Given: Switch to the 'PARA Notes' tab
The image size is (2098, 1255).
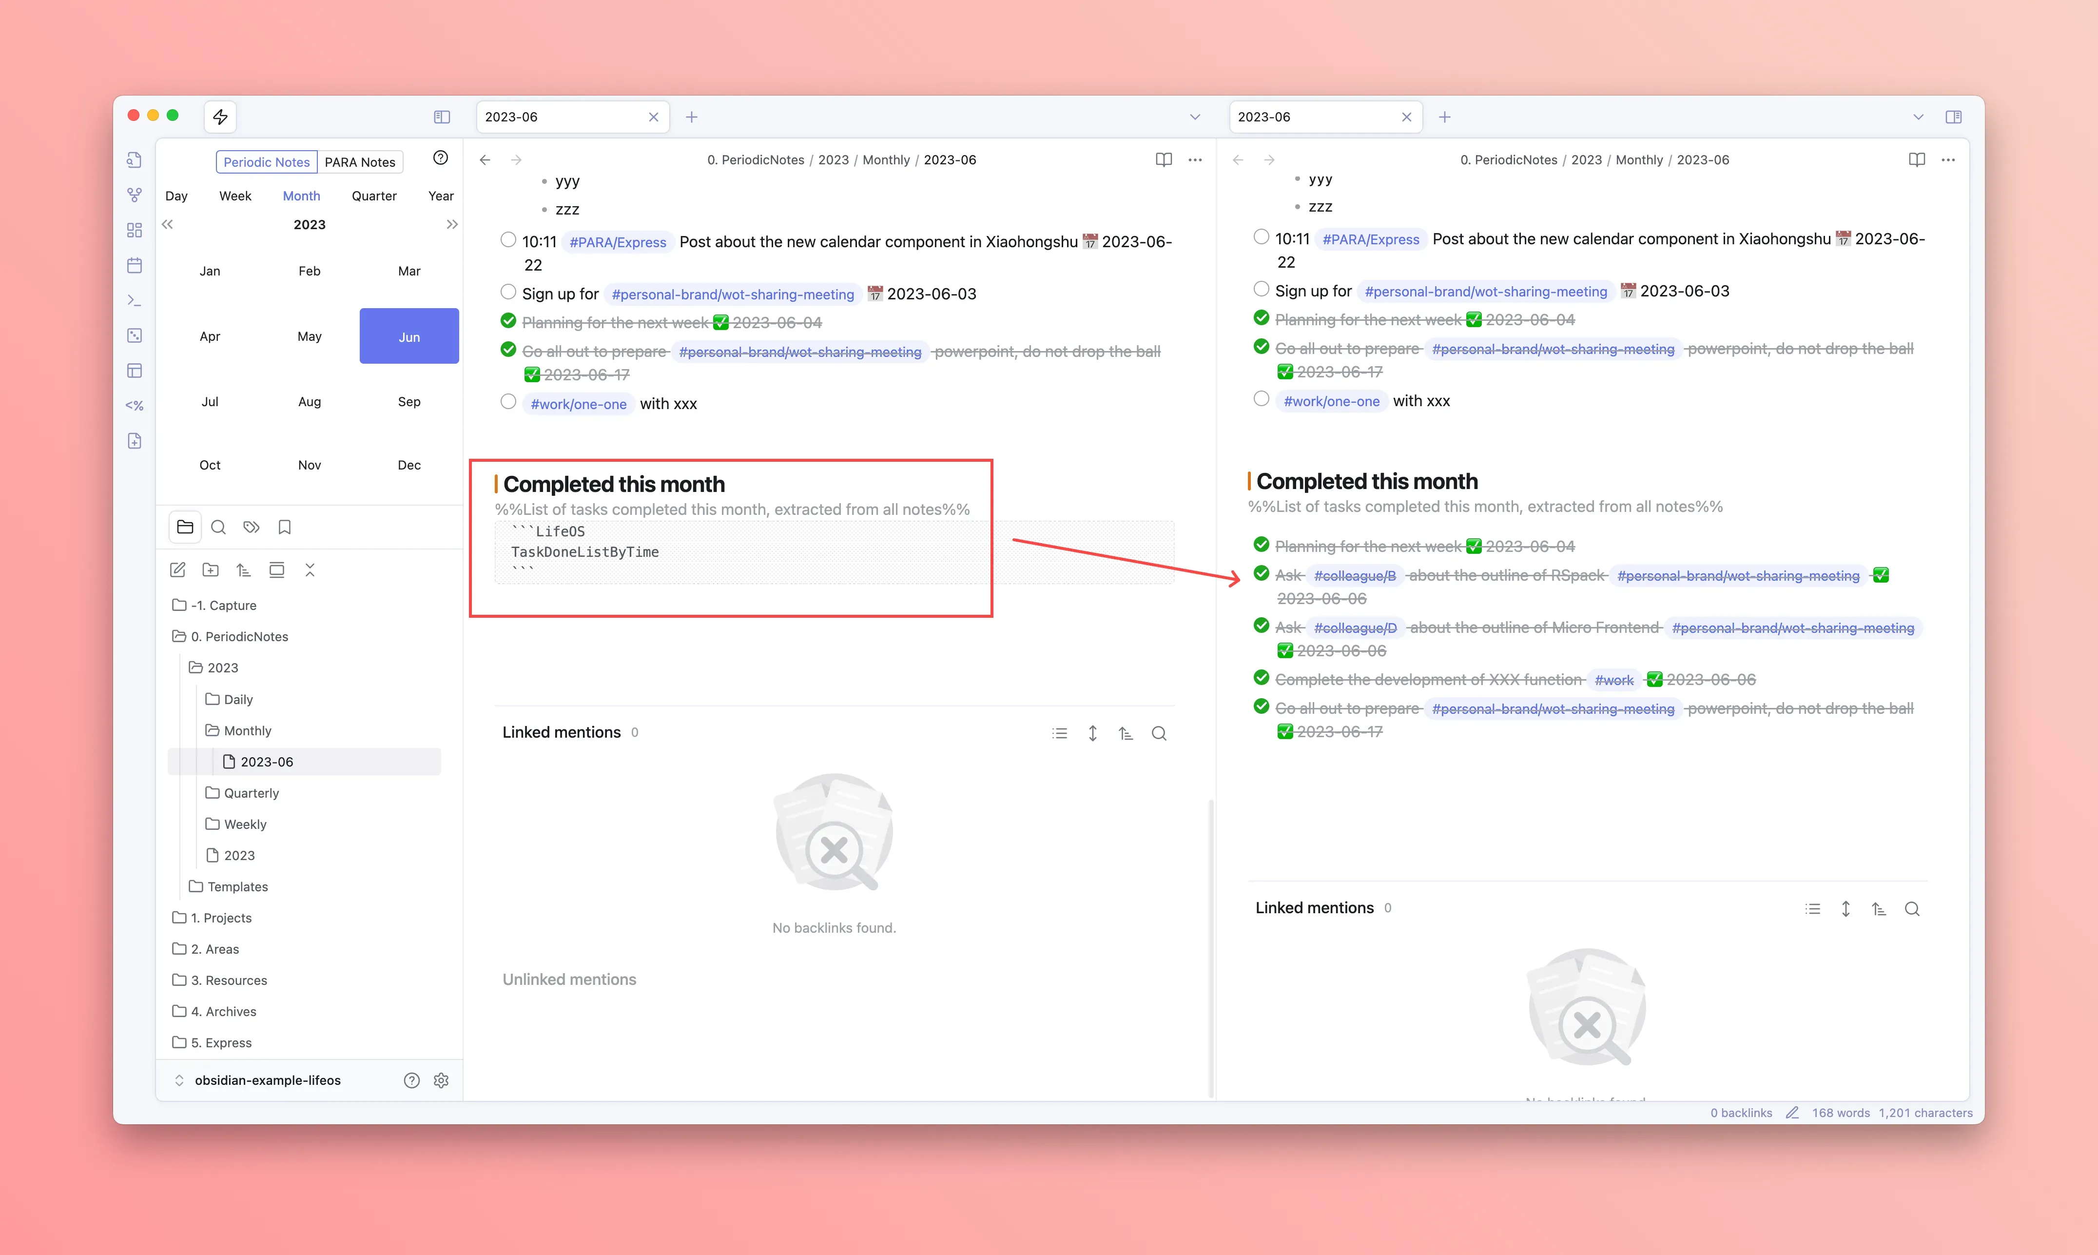Looking at the screenshot, I should coord(360,162).
